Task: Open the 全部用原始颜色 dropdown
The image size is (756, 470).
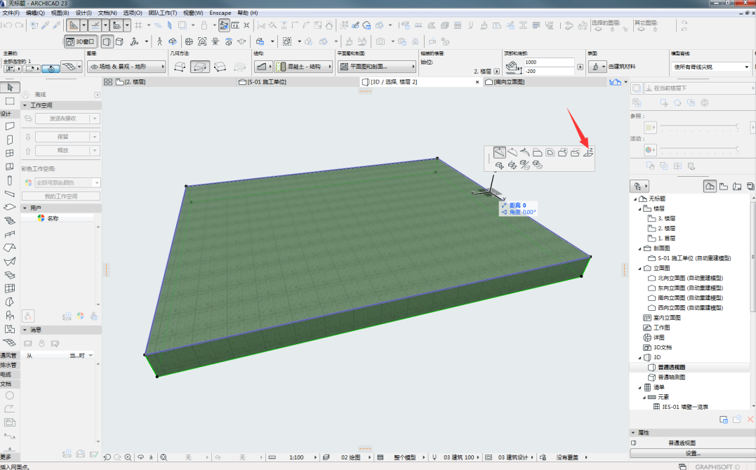Action: (67, 182)
